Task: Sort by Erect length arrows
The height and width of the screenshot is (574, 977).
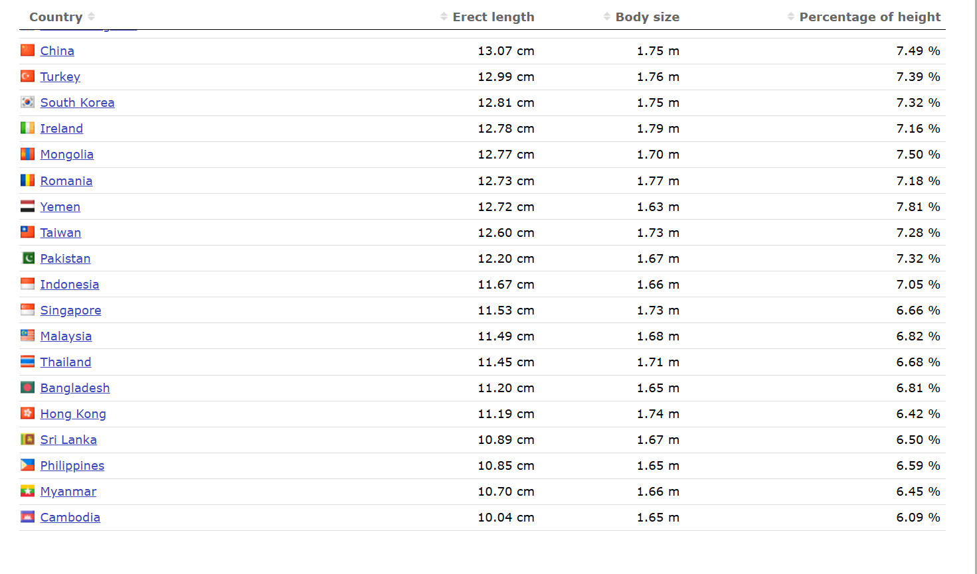Action: (x=444, y=17)
